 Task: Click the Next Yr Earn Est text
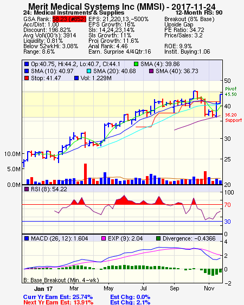58,302
